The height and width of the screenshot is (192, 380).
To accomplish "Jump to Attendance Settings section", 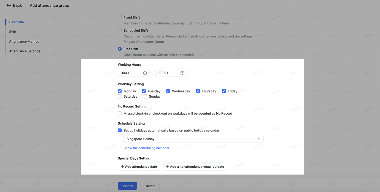I will pos(25,51).
